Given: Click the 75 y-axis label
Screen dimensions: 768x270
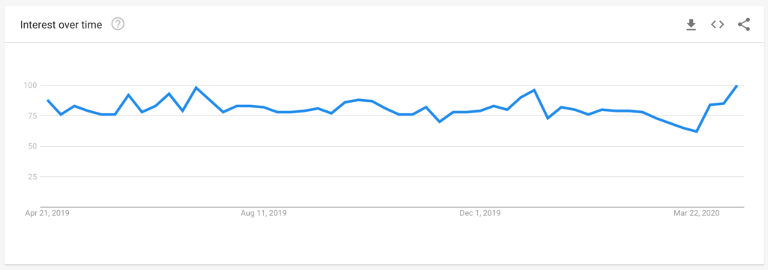Looking at the screenshot, I should [x=33, y=115].
